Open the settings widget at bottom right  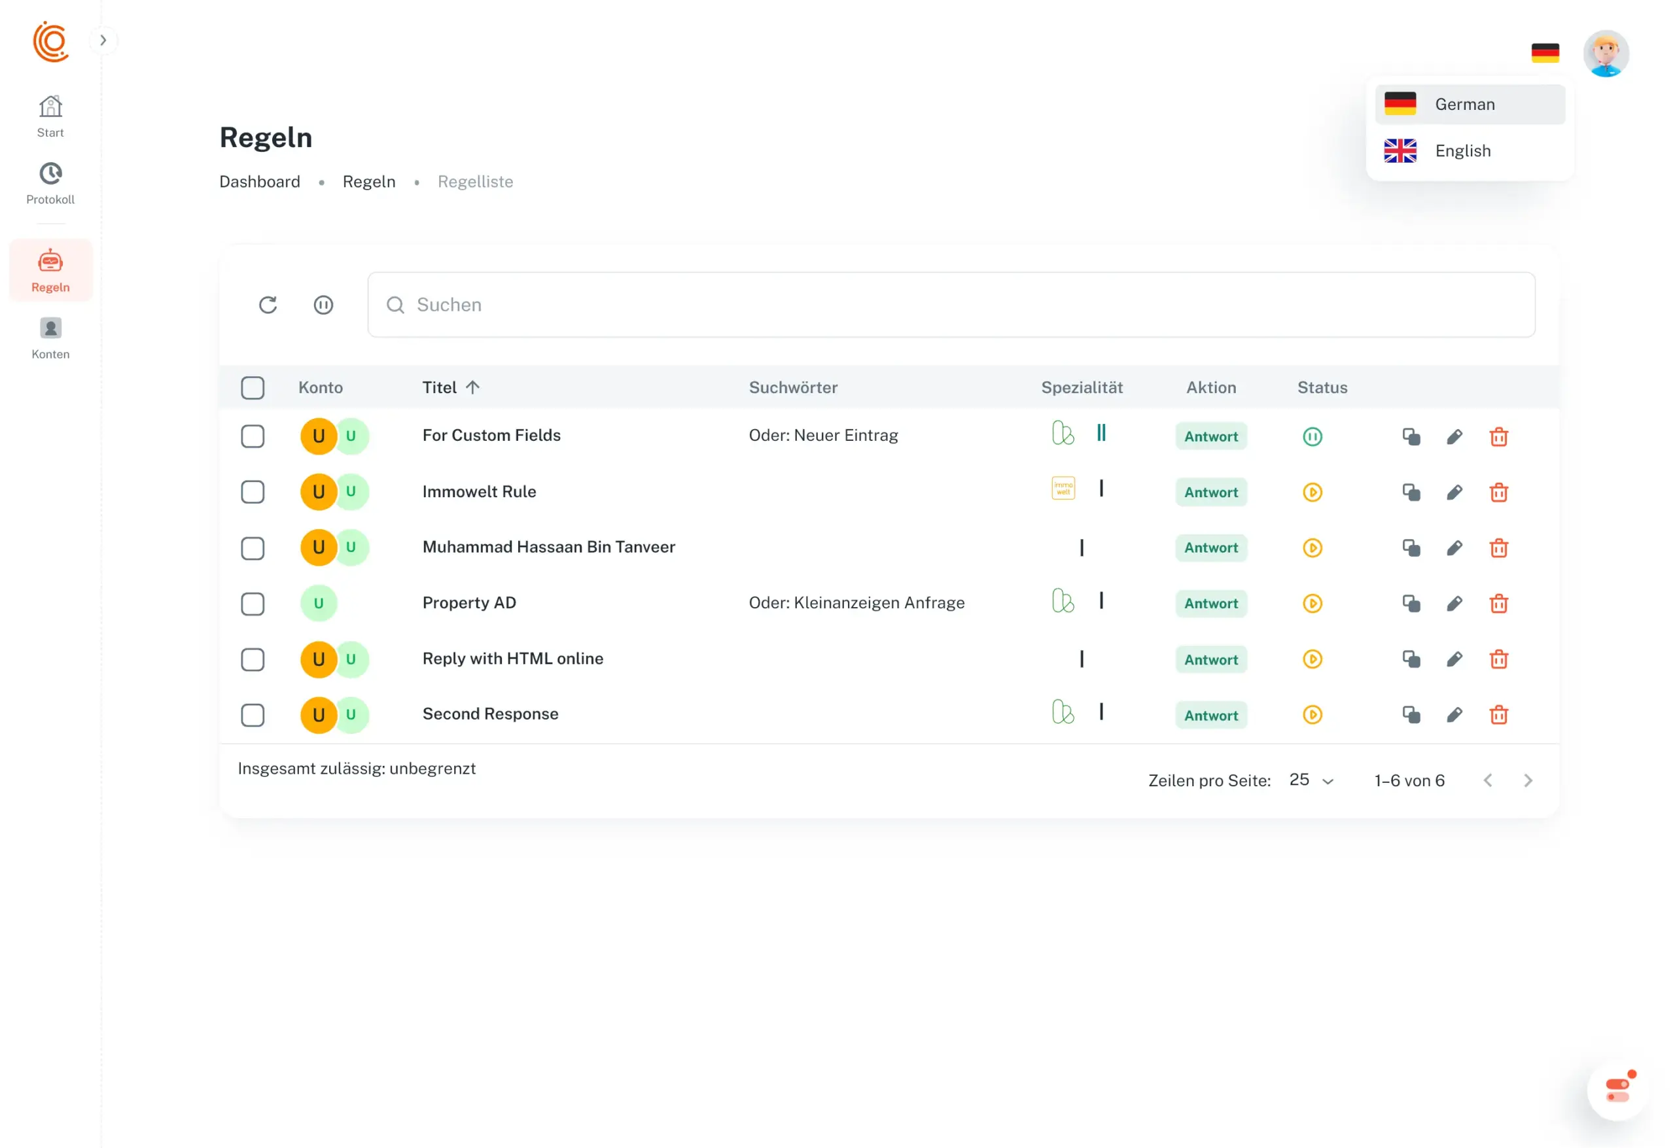click(x=1617, y=1090)
